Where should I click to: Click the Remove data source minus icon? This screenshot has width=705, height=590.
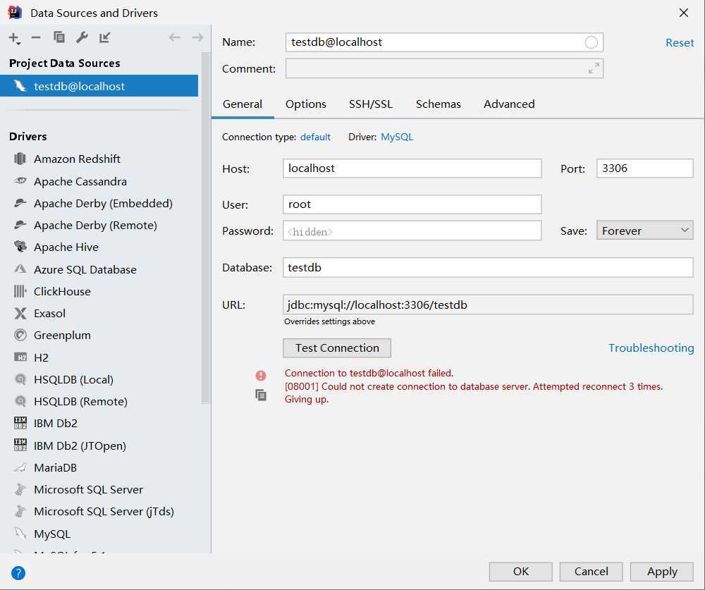(36, 38)
